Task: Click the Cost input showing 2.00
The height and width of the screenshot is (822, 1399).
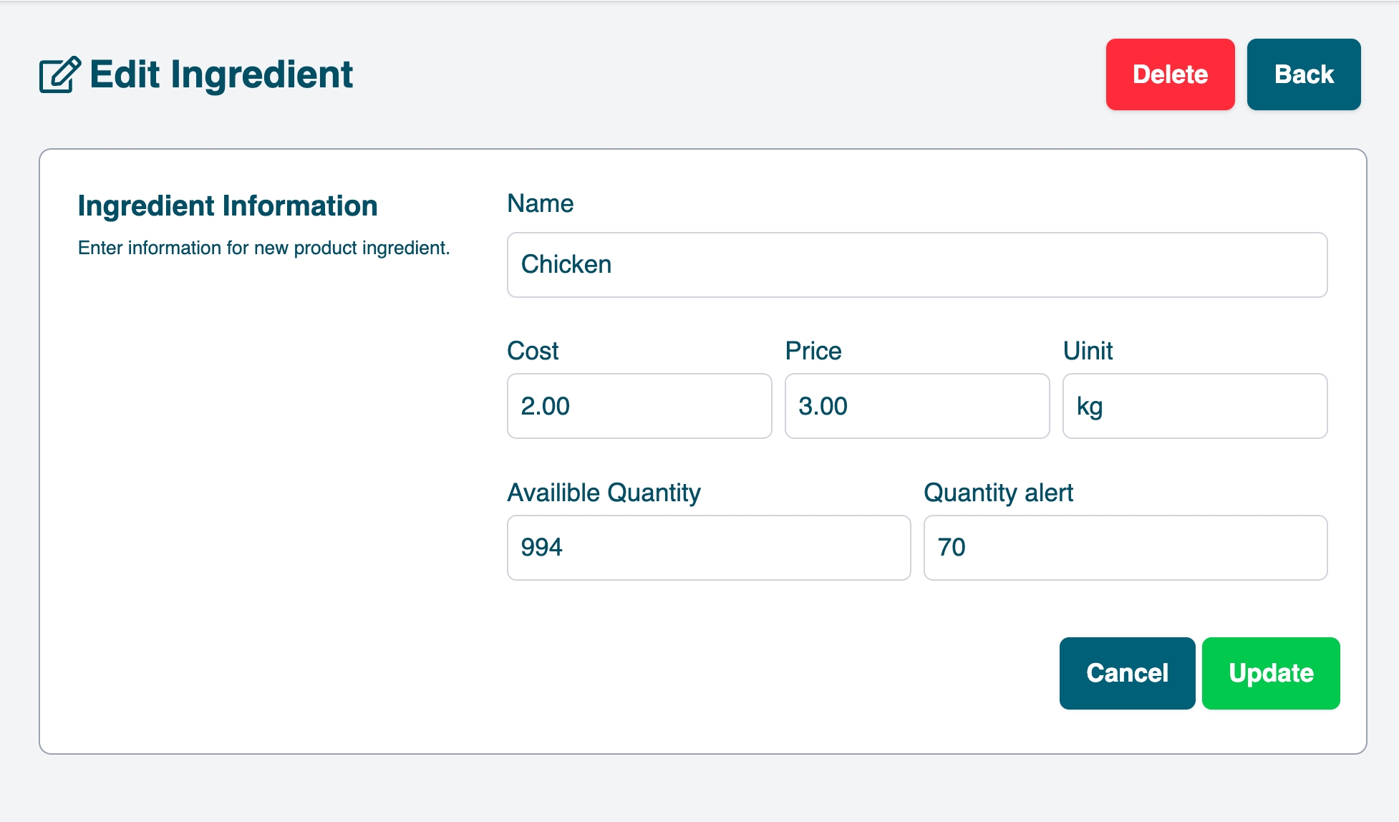Action: pos(639,406)
